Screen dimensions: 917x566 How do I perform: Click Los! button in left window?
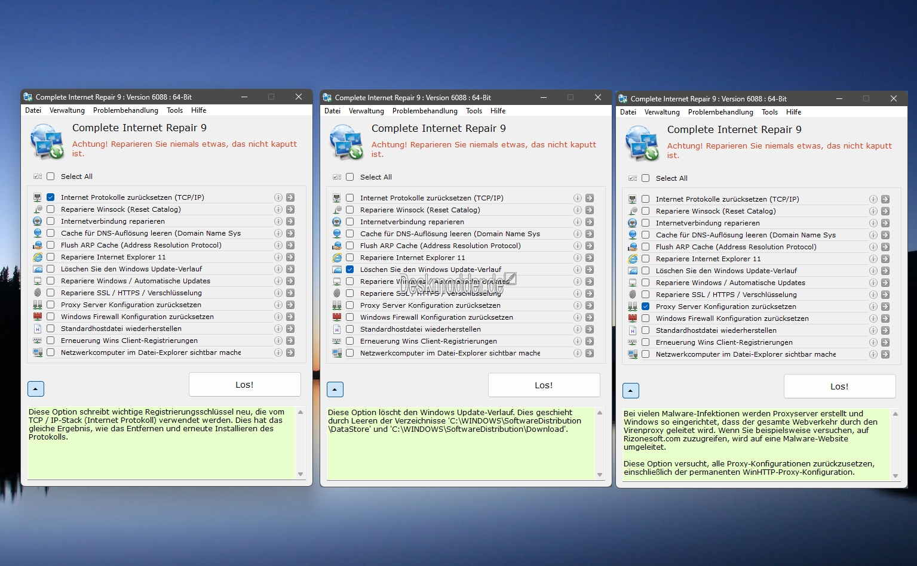(245, 385)
